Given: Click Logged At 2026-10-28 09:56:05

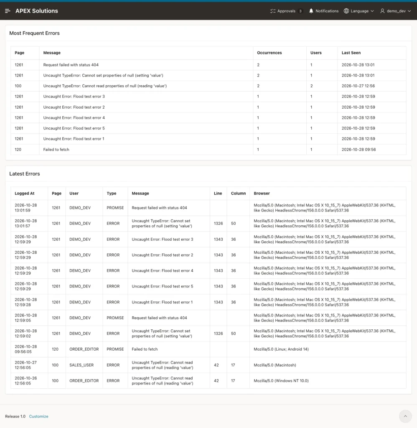Looking at the screenshot, I should click(25, 349).
